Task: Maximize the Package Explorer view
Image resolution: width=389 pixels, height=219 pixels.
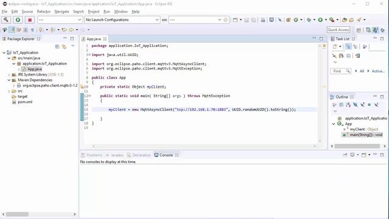Action: coord(72,39)
